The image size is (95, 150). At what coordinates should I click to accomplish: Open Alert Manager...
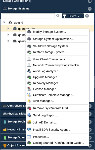tap(43, 101)
